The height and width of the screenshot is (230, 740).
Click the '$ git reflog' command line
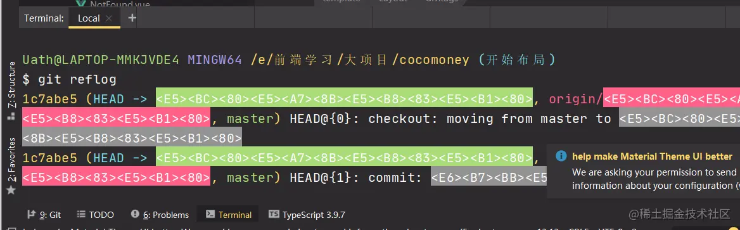(x=70, y=79)
